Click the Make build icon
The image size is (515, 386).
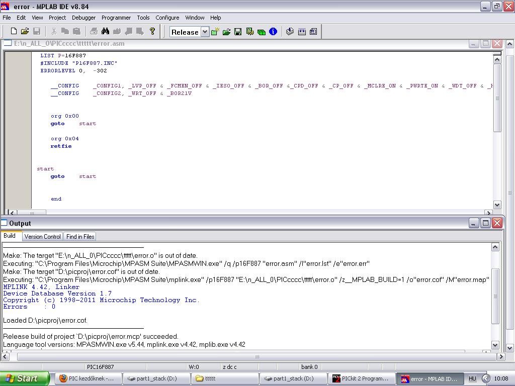click(290, 32)
